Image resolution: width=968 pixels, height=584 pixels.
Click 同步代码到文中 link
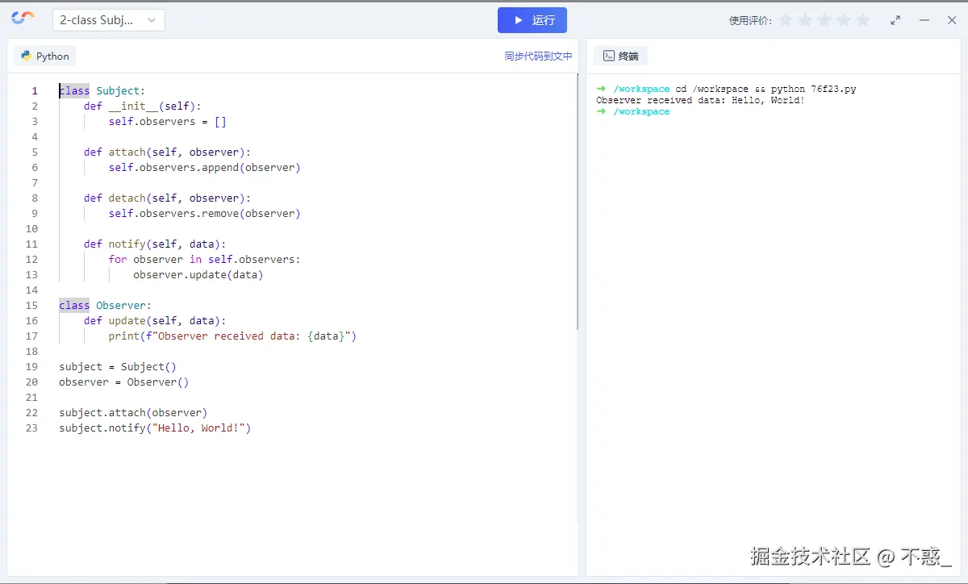click(538, 56)
